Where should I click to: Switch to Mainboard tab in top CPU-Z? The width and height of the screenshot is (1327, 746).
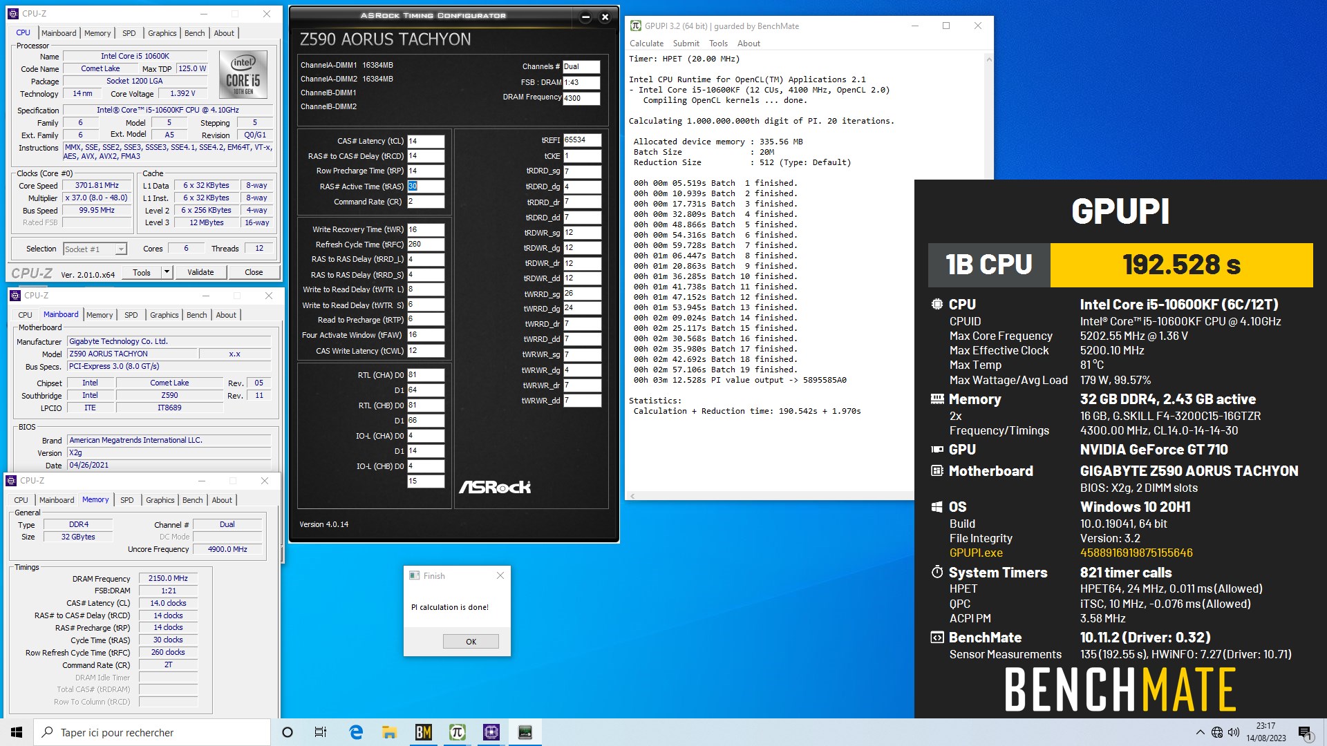point(59,32)
